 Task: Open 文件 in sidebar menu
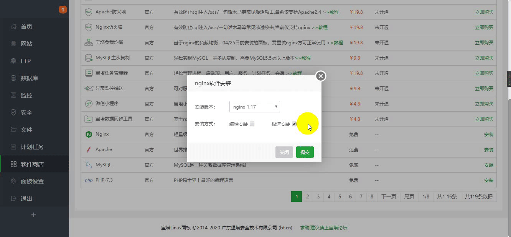[26, 130]
